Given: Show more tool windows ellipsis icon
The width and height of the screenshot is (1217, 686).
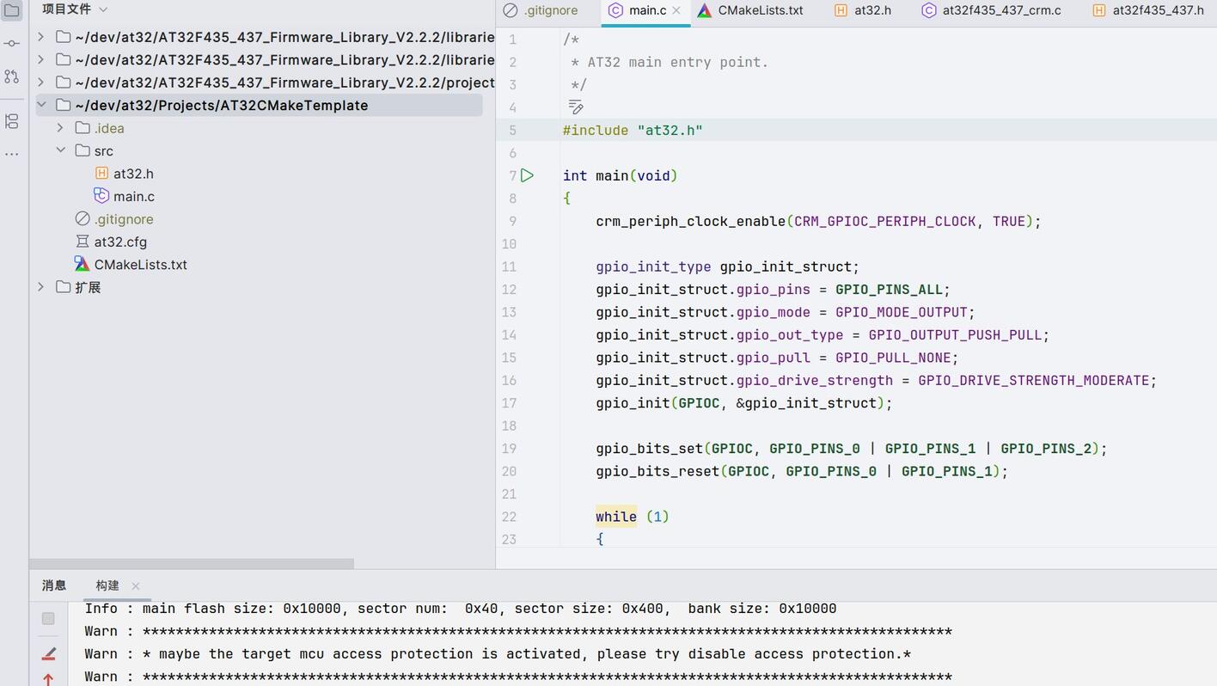Looking at the screenshot, I should tap(11, 155).
